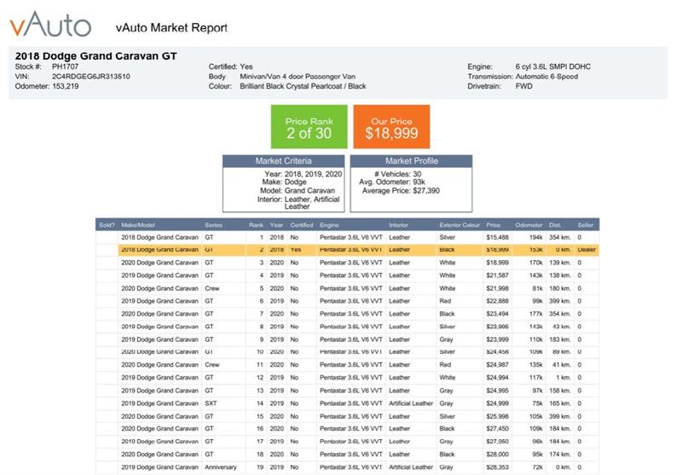This screenshot has height=475, width=682.
Task: Click the Market Criteria panel header
Action: click(x=284, y=161)
